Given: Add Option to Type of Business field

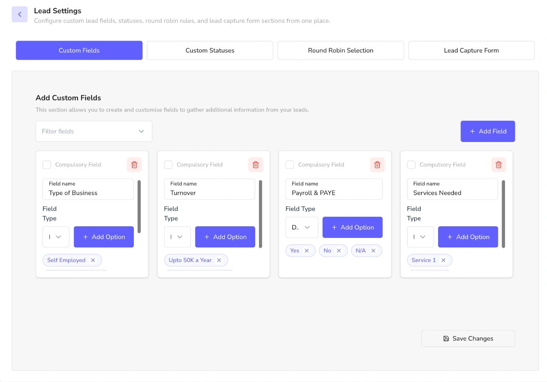Looking at the screenshot, I should pyautogui.click(x=104, y=237).
